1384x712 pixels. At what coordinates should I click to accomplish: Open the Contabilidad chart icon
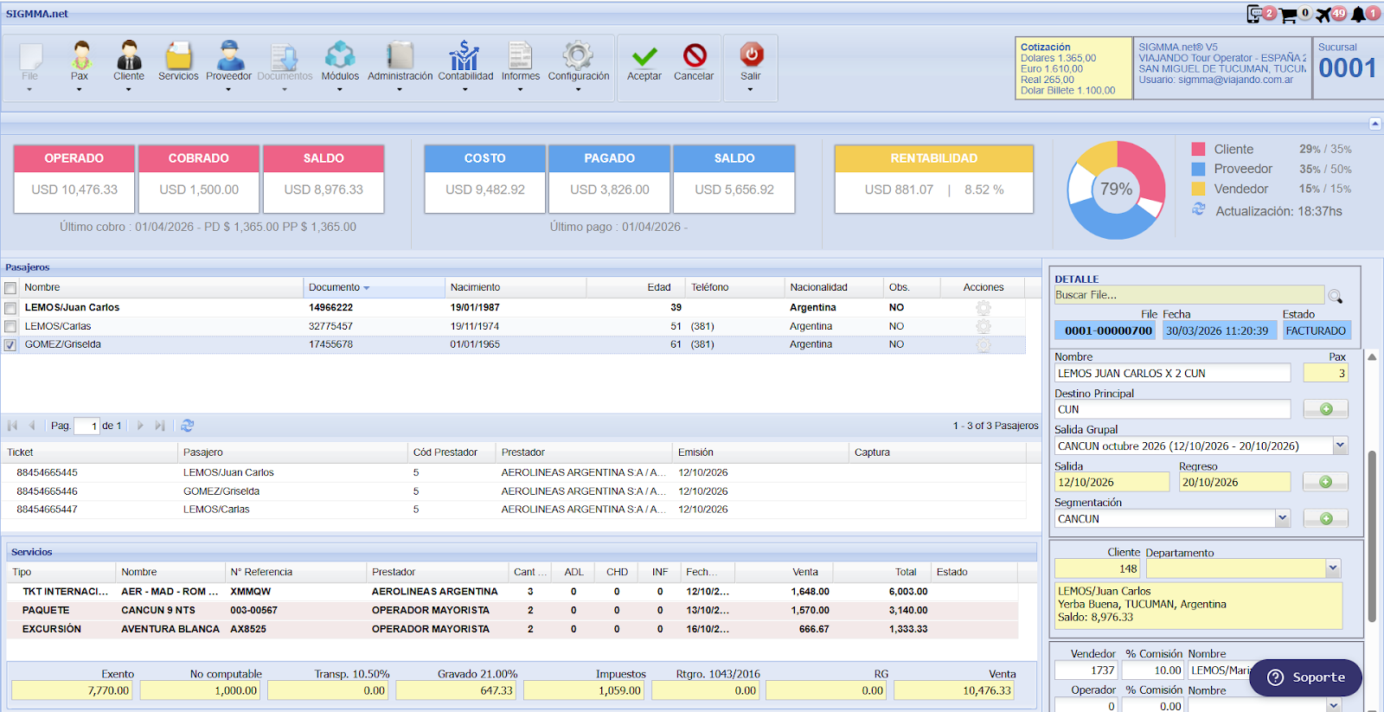[465, 57]
